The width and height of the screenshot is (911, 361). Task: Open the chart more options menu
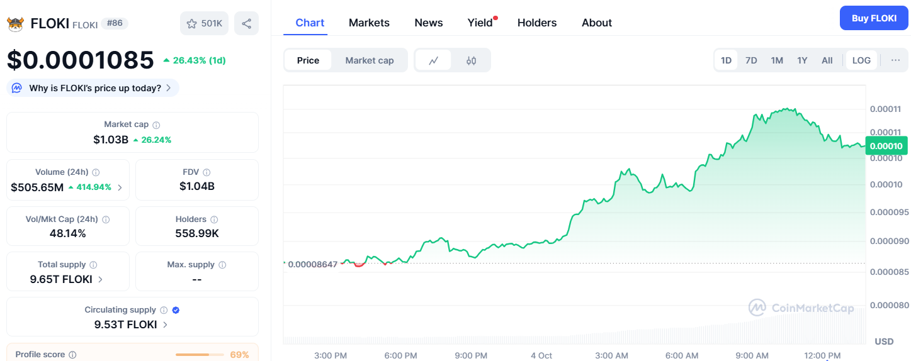895,60
